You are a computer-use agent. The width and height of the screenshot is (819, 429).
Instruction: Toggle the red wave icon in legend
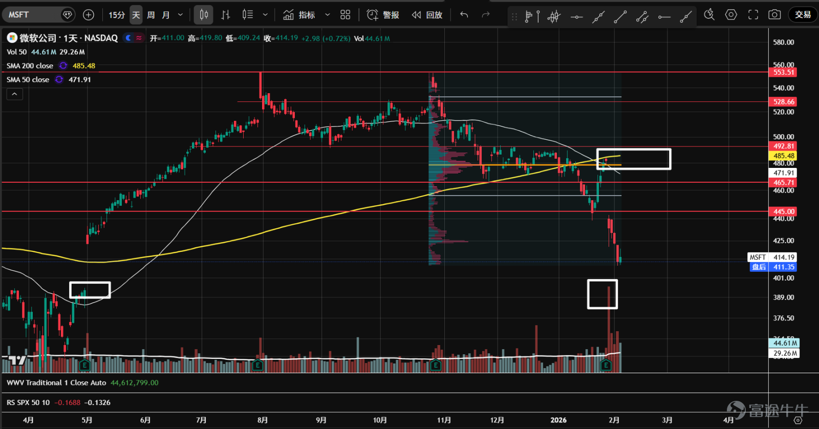[x=139, y=38]
